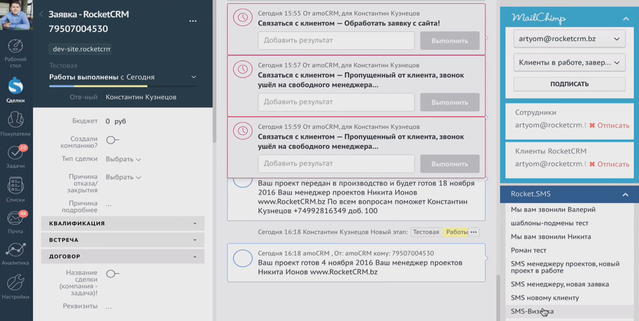Open the artyom@rocketcrm.bz email dropdown

[569, 39]
